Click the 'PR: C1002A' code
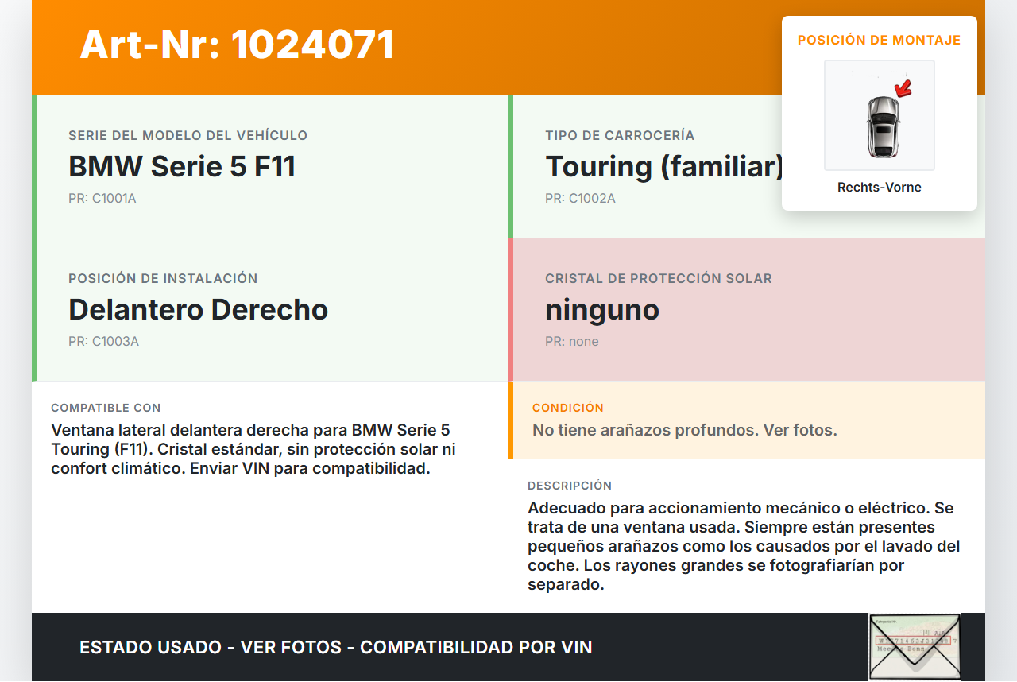The image size is (1017, 682). (580, 198)
